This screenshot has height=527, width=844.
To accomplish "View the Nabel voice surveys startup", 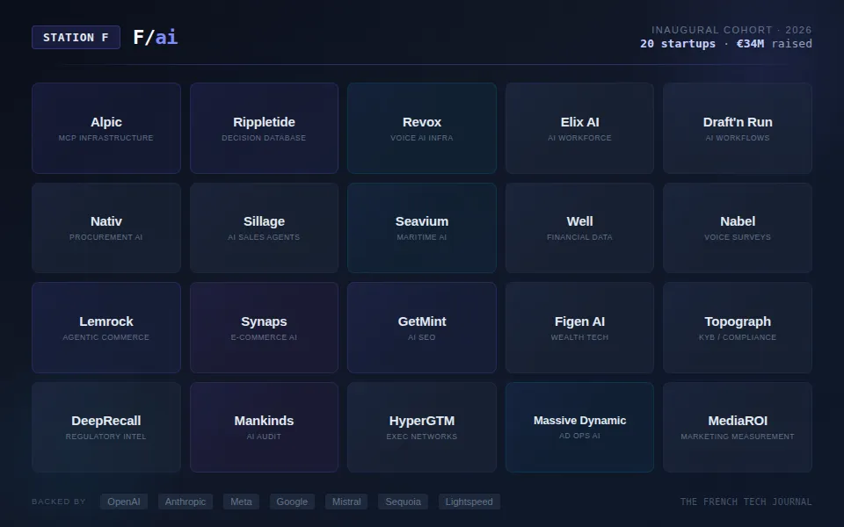I will [x=738, y=227].
